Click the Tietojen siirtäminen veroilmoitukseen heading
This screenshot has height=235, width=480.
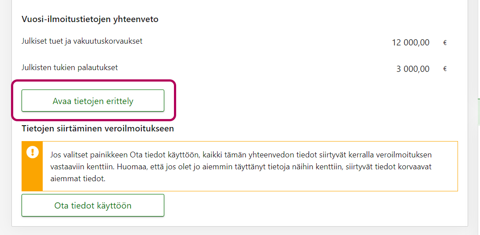(x=98, y=129)
